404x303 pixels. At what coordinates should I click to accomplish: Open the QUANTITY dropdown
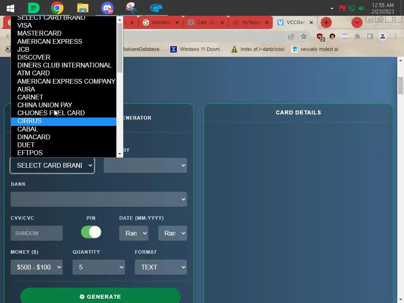point(99,267)
